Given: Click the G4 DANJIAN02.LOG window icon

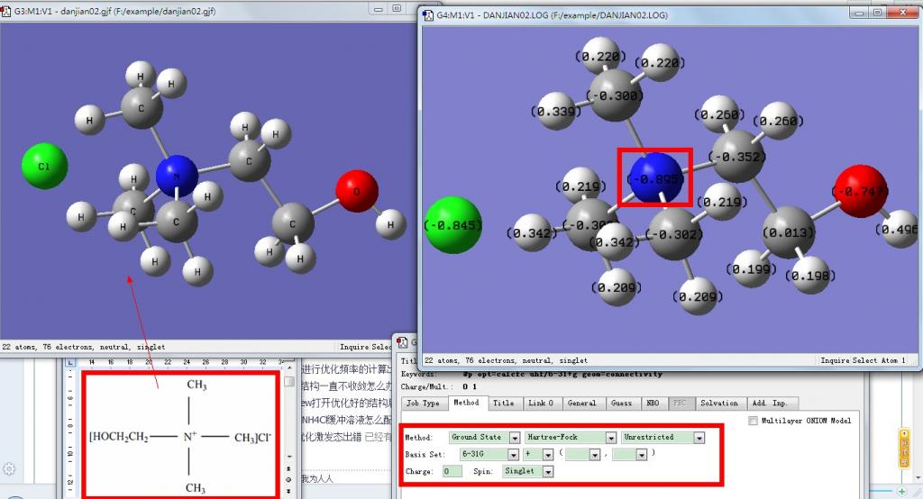Looking at the screenshot, I should [428, 14].
